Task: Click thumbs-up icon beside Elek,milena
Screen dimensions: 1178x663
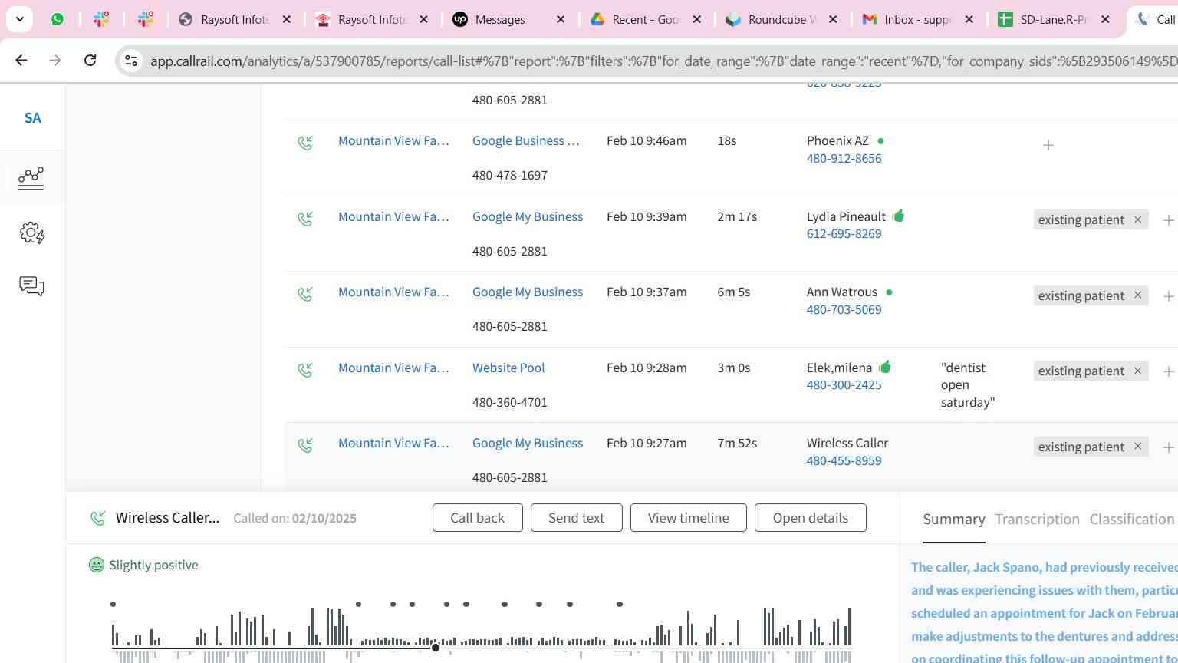Action: (x=885, y=367)
